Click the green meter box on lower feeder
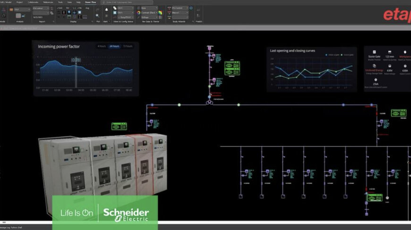Viewport: 411px width, 230px height. (374, 198)
